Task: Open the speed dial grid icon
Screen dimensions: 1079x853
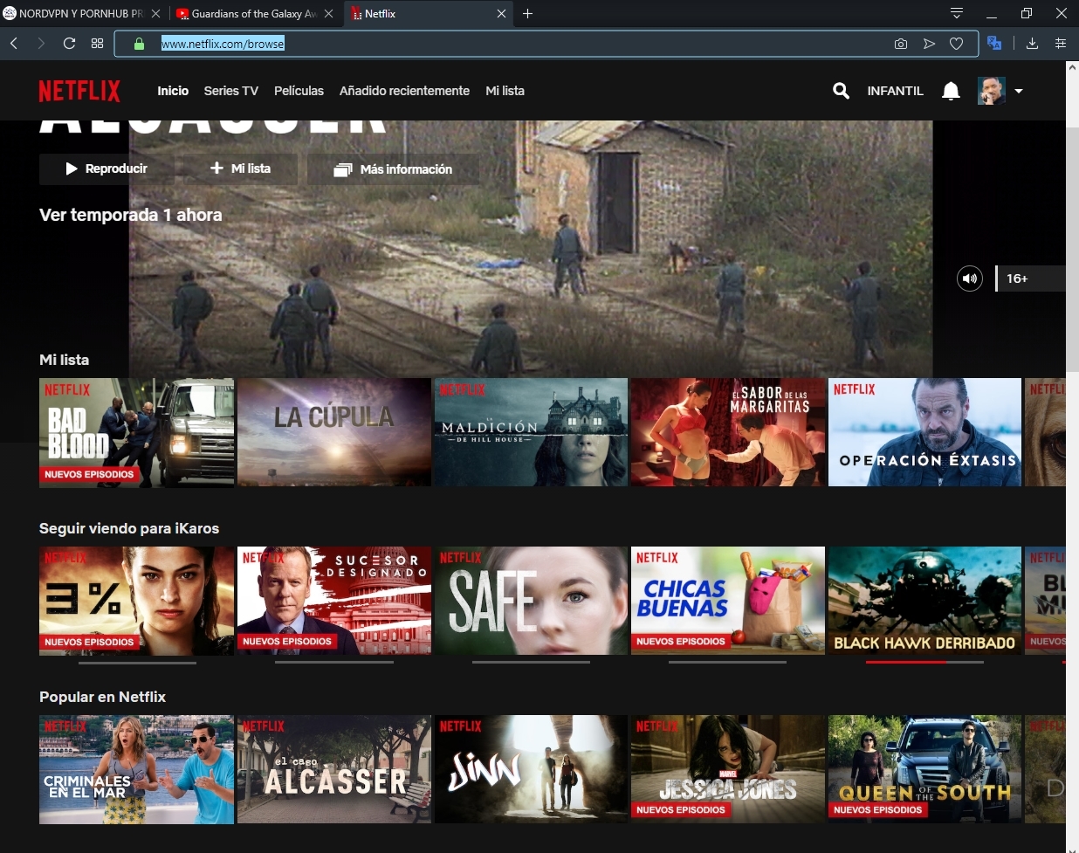Action: 97,44
